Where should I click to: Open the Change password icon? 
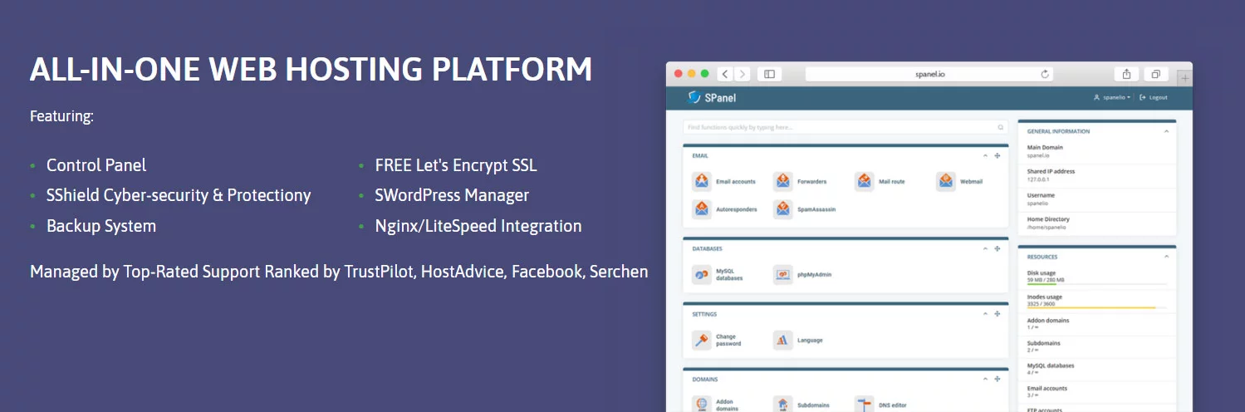pos(702,340)
